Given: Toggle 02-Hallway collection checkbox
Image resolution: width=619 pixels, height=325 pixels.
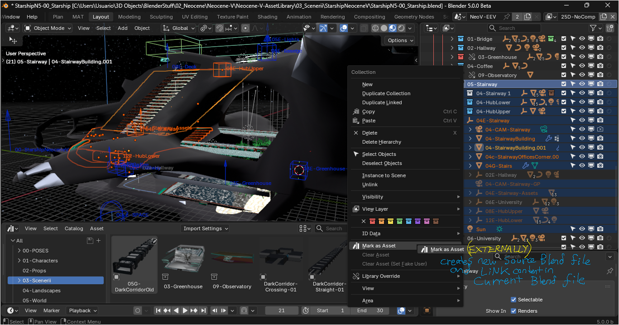Looking at the screenshot, I should [x=564, y=48].
